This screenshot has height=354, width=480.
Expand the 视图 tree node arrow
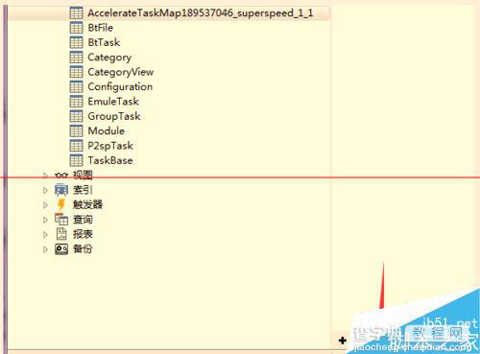tap(45, 176)
